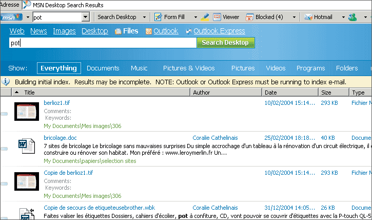Open the Viewer toolbar icon
The image size is (372, 220).
coord(217,17)
